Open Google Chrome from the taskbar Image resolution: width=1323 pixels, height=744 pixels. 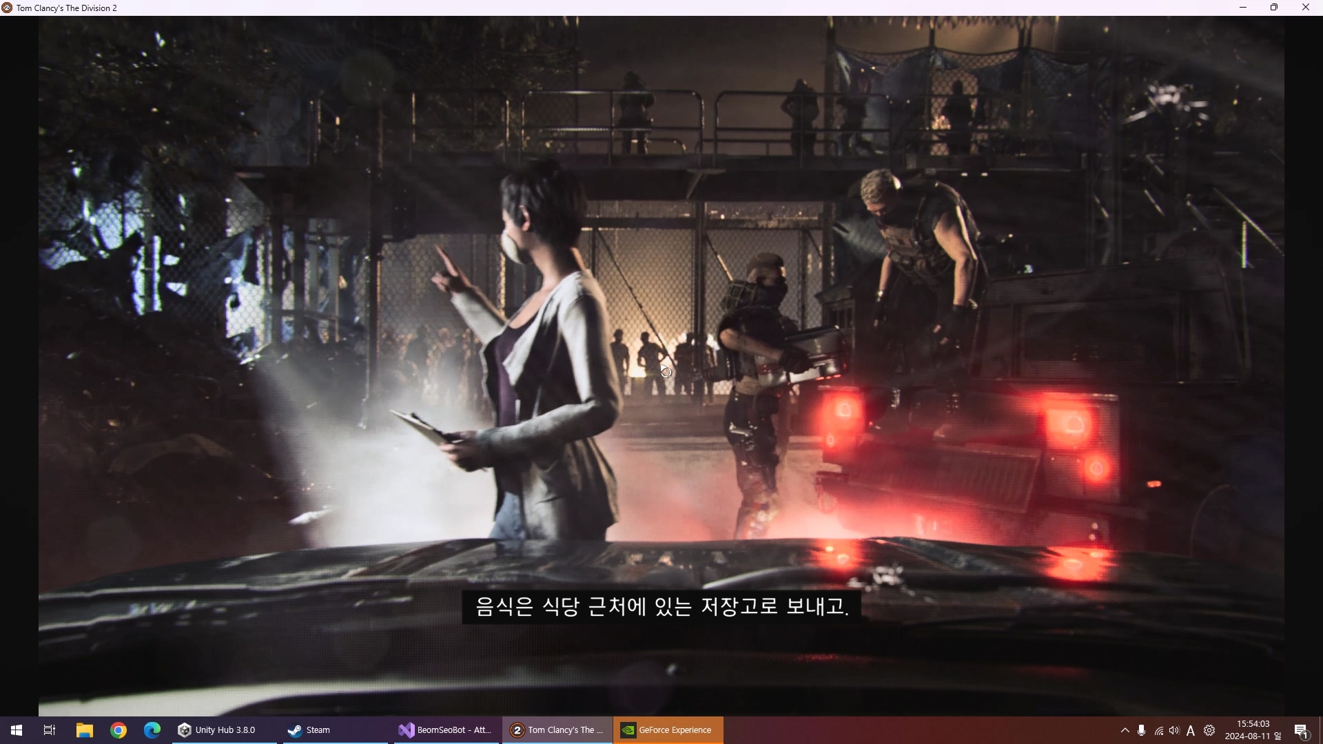point(119,730)
